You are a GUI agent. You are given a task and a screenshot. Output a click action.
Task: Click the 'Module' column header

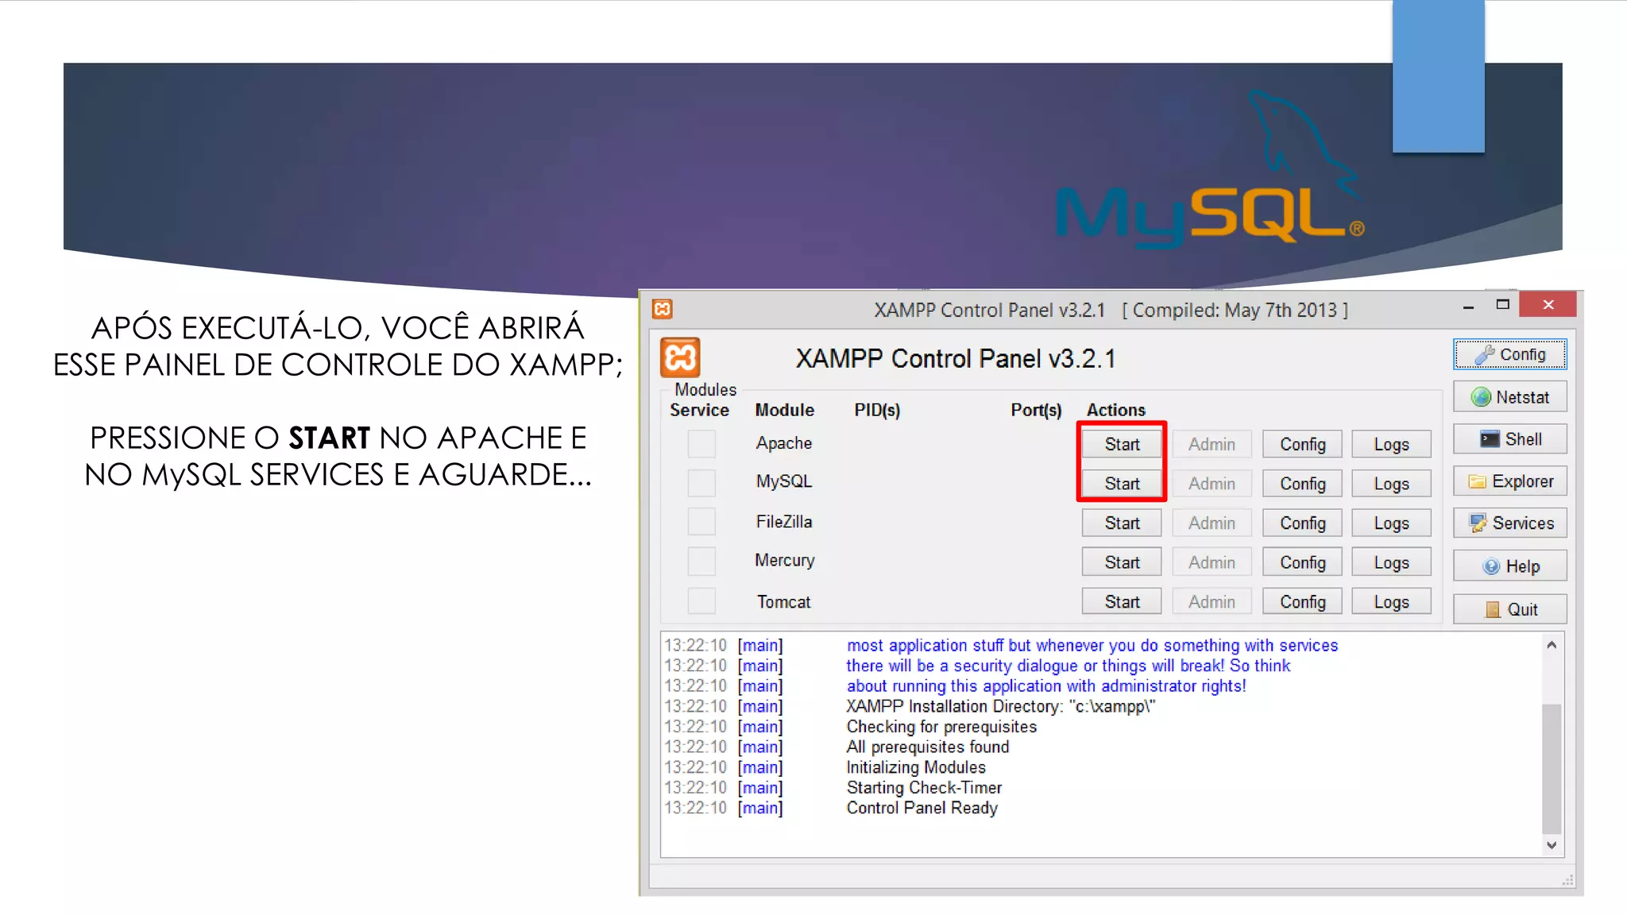point(785,410)
